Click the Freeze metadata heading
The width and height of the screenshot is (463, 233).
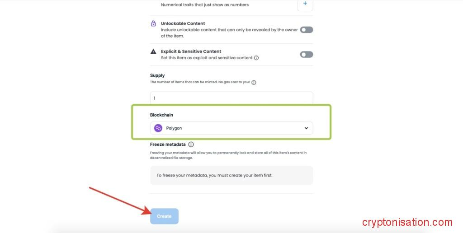click(x=168, y=144)
